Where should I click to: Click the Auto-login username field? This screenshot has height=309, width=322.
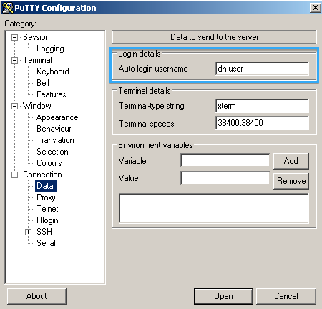coord(262,69)
